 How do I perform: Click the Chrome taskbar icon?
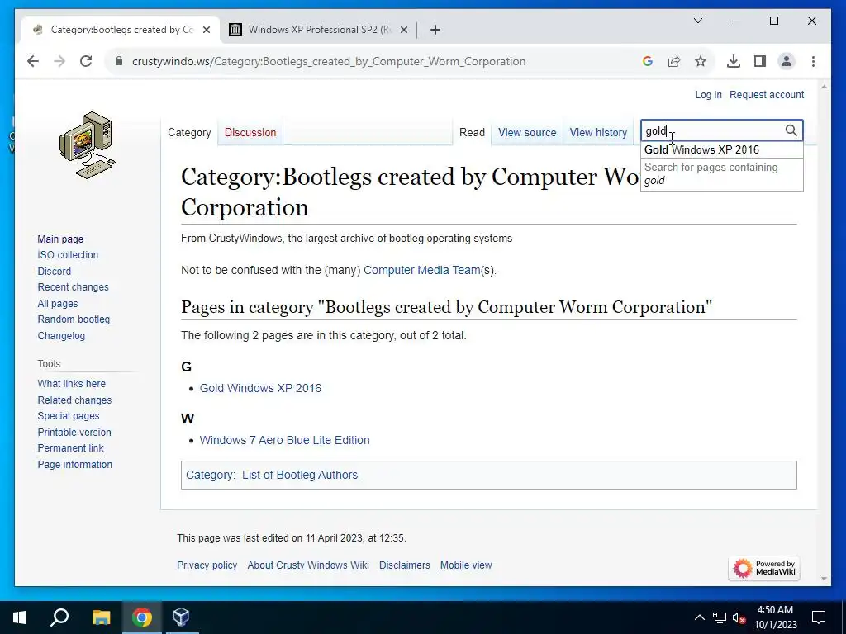pos(142,617)
